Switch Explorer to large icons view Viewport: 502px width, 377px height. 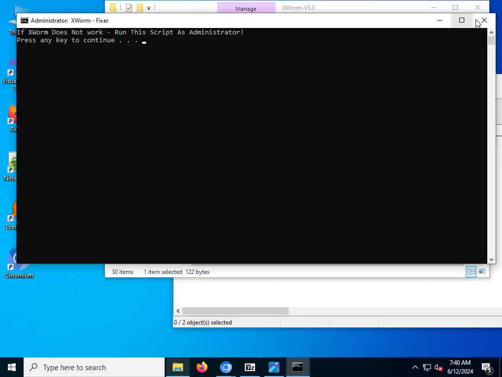tap(482, 272)
